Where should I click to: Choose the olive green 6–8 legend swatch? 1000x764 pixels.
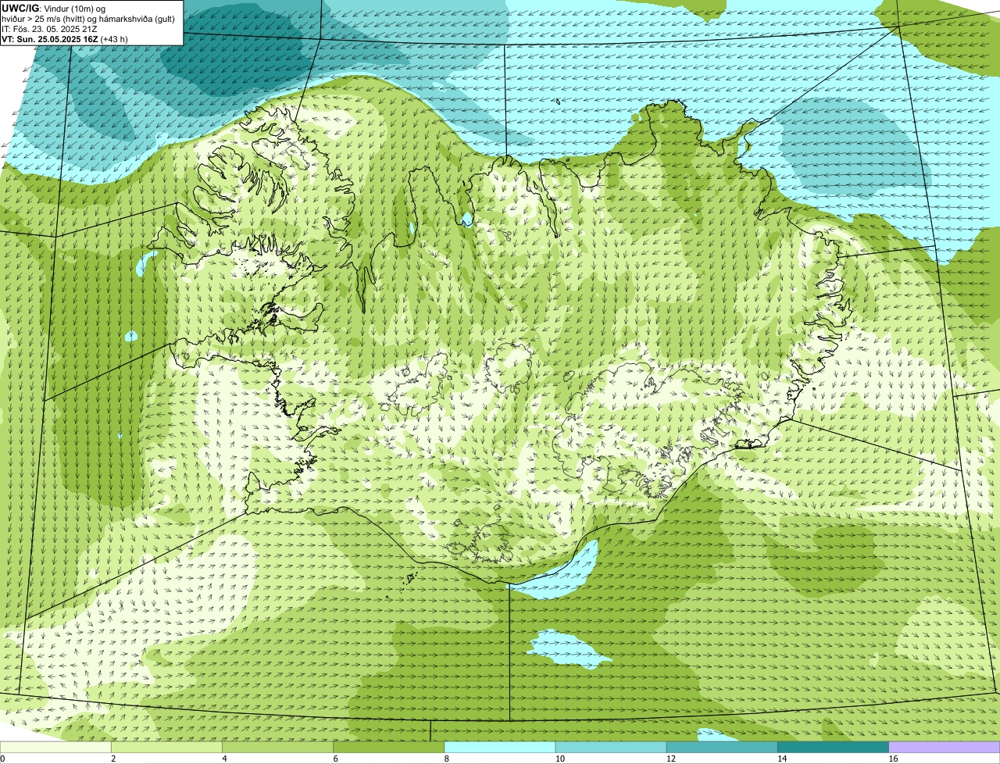[x=389, y=748]
